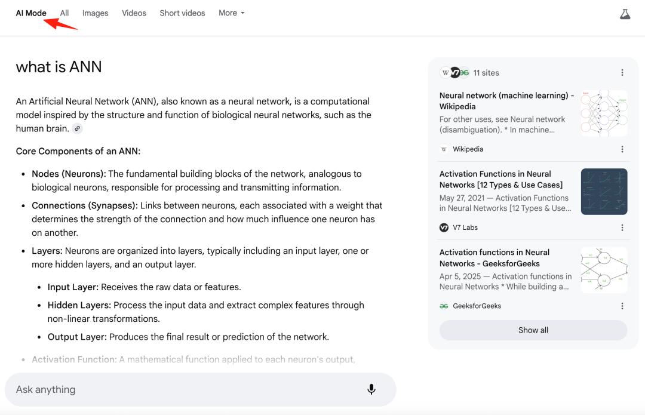Open the Short videos tab
This screenshot has width=645, height=415.
[182, 13]
